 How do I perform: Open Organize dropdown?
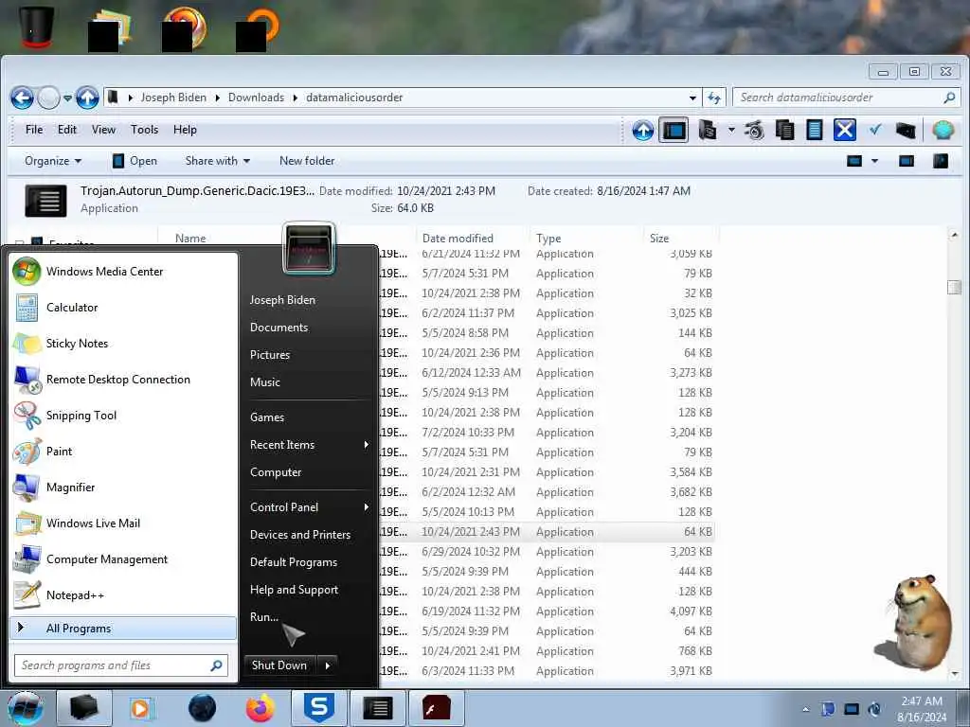click(x=53, y=161)
